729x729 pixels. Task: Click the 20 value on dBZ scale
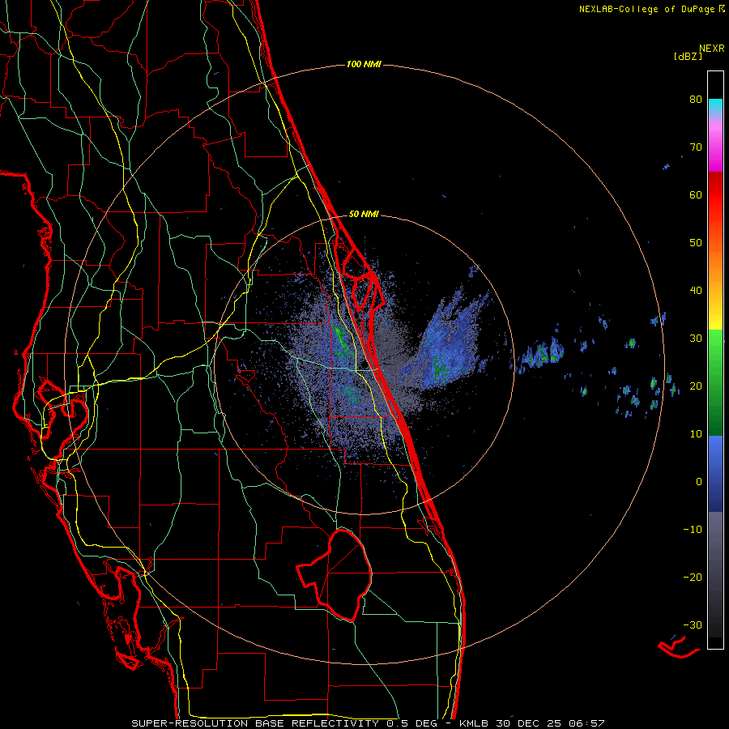(696, 386)
